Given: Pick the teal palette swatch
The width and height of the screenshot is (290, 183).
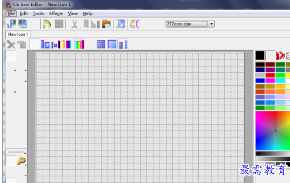Looking at the screenshot, I should (x=280, y=70).
